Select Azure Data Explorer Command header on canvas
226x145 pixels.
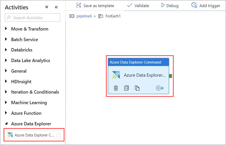(x=138, y=62)
